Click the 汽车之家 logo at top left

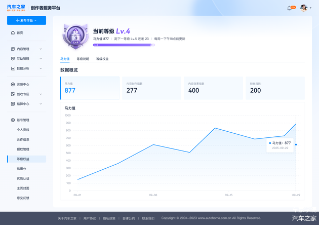click(16, 8)
